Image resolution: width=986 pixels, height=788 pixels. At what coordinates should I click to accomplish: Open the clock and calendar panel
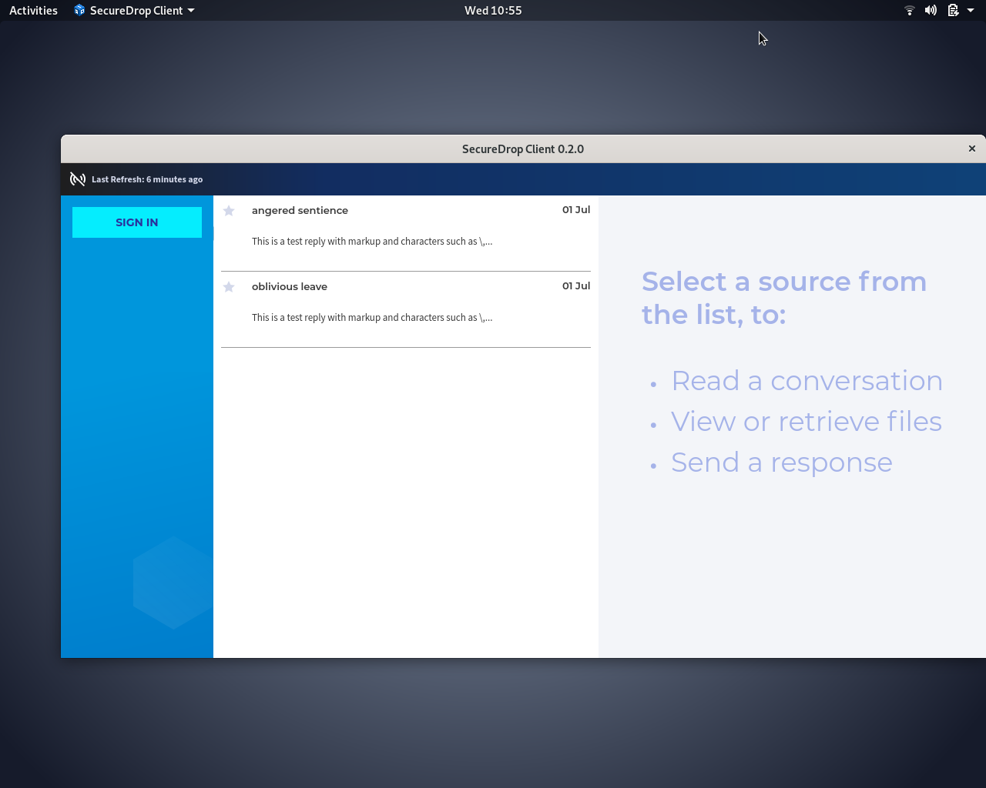coord(493,10)
